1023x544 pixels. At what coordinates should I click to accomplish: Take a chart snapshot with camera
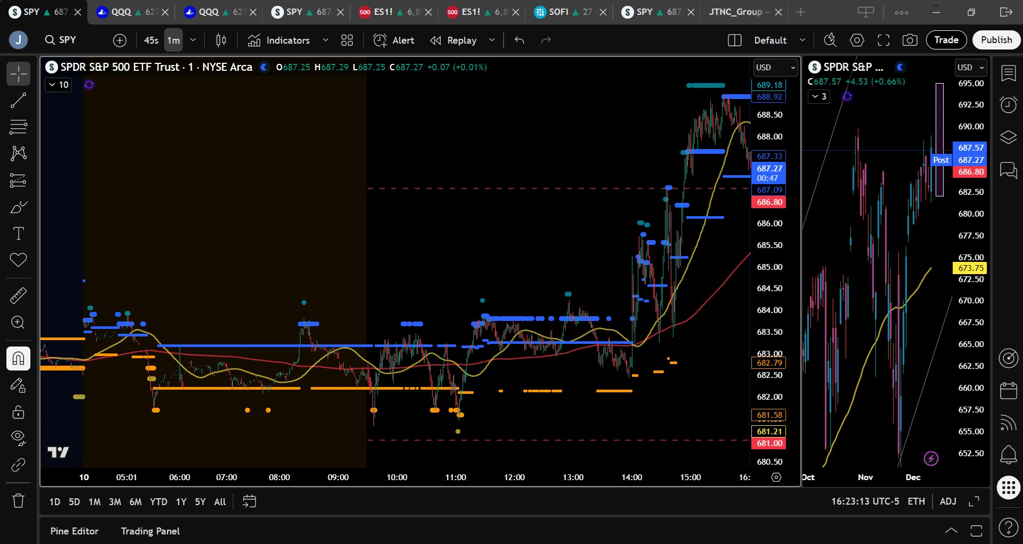point(910,40)
